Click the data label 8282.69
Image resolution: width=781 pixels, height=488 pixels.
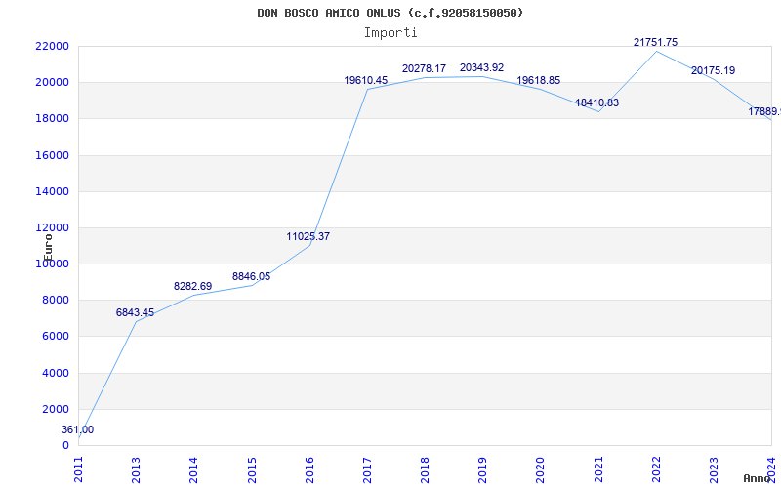(192, 286)
